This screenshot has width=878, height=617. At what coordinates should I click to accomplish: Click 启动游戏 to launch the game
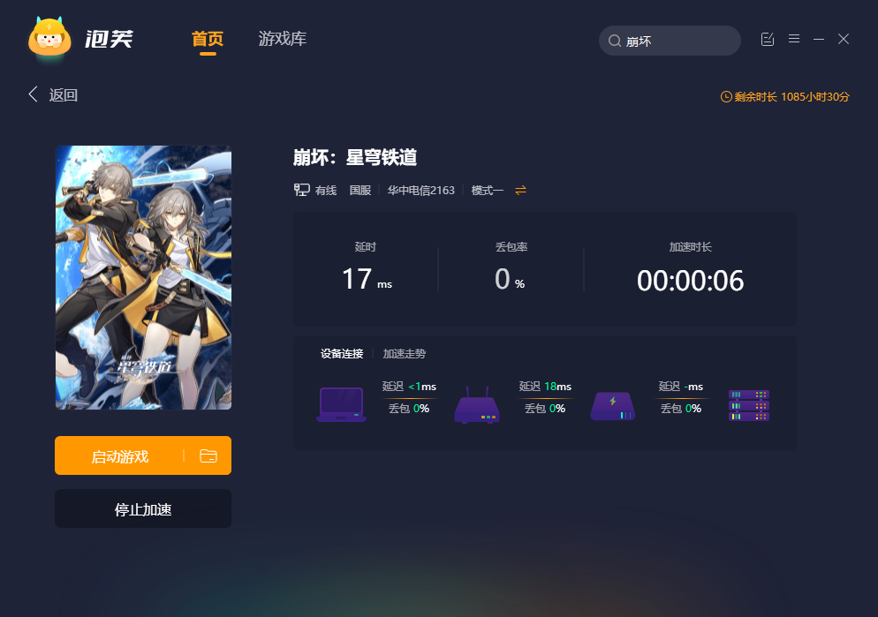click(120, 455)
